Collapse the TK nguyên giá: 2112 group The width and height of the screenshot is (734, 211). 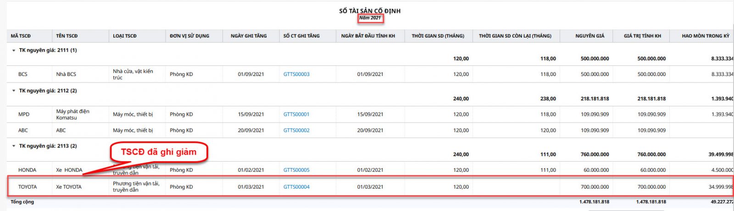click(x=14, y=91)
